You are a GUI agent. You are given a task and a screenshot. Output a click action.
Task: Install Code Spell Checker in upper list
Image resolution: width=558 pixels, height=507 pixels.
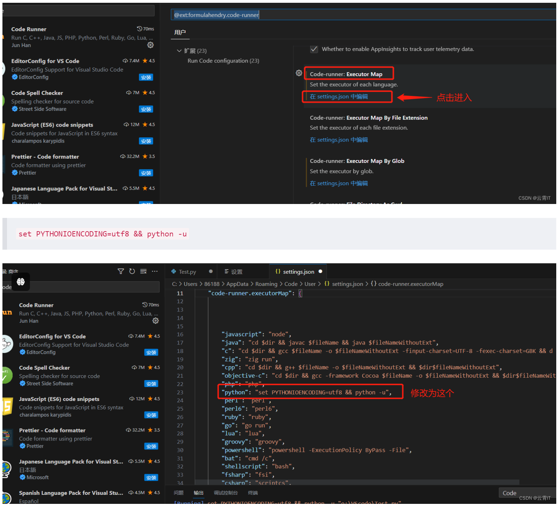tap(146, 109)
